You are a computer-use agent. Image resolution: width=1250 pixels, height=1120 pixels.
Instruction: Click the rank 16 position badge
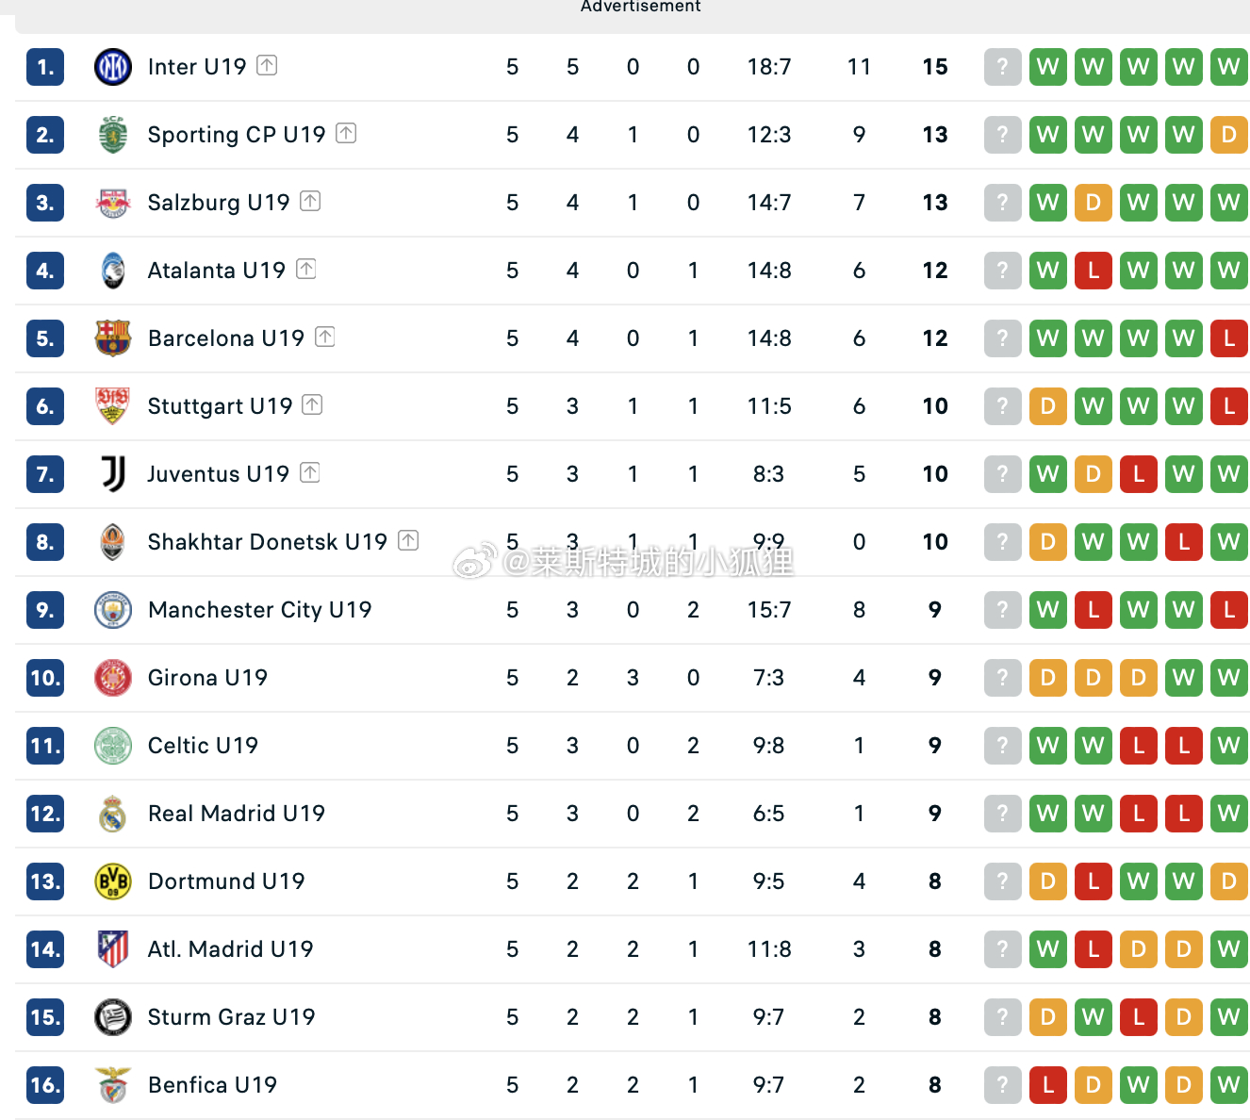[x=45, y=1085]
